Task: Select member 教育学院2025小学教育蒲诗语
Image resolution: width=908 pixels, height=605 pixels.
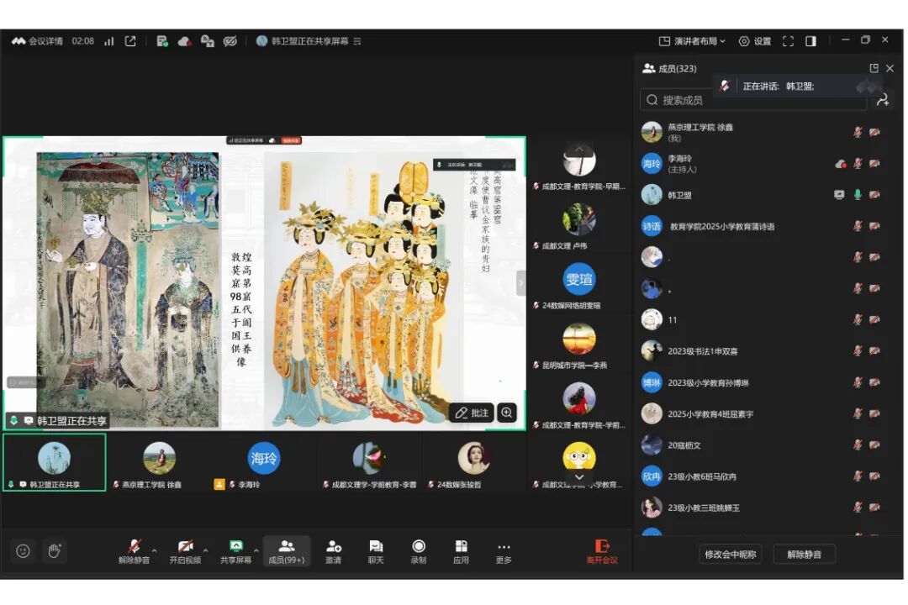Action: pyautogui.click(x=762, y=226)
